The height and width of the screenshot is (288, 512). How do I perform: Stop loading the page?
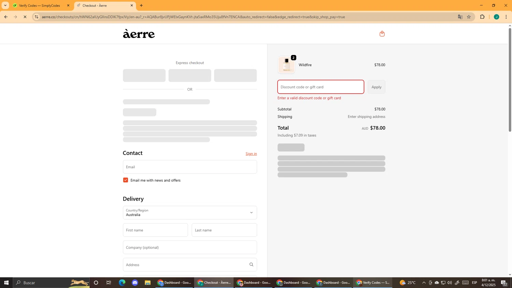25,17
